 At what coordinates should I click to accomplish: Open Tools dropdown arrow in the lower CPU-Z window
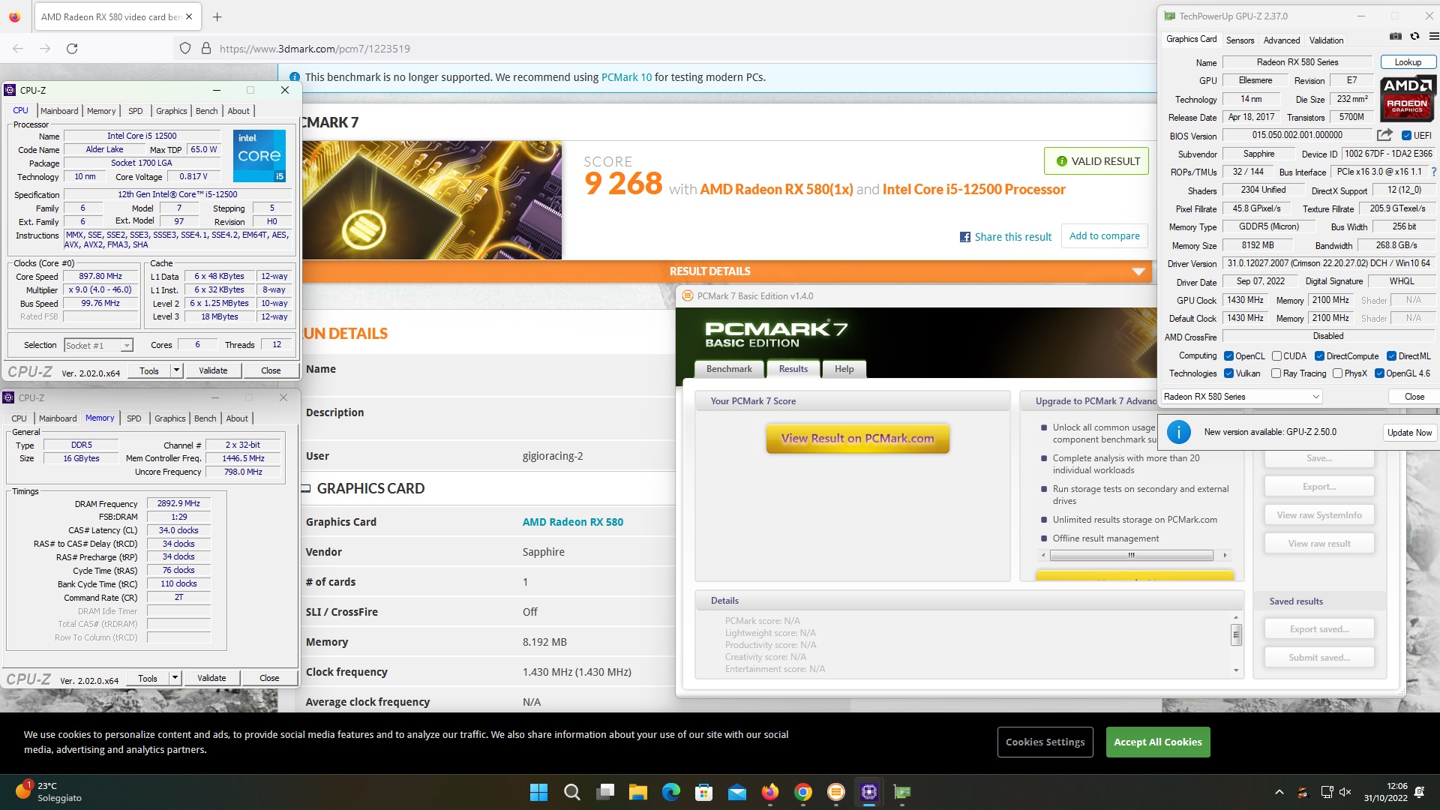175,678
